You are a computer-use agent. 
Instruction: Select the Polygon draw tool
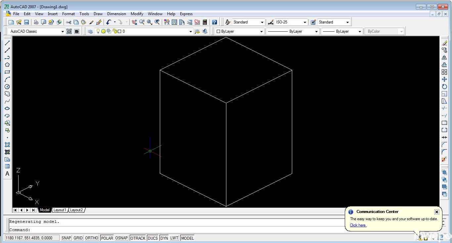[x=7, y=65]
